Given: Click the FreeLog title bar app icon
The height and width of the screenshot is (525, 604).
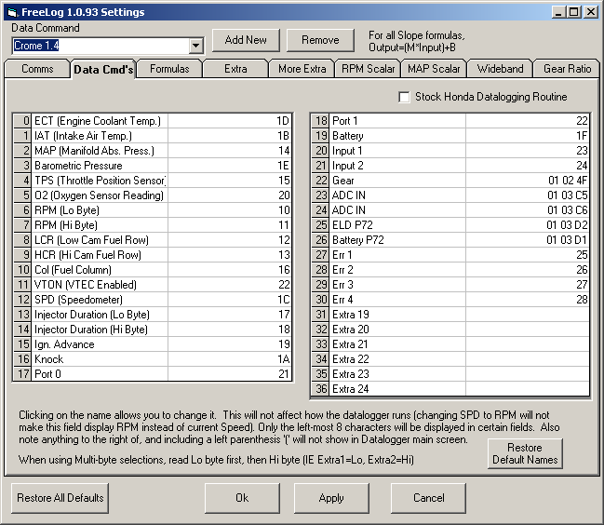Looking at the screenshot, I should [x=12, y=11].
